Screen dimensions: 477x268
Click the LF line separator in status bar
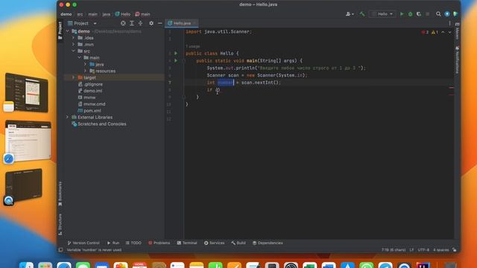(411, 250)
